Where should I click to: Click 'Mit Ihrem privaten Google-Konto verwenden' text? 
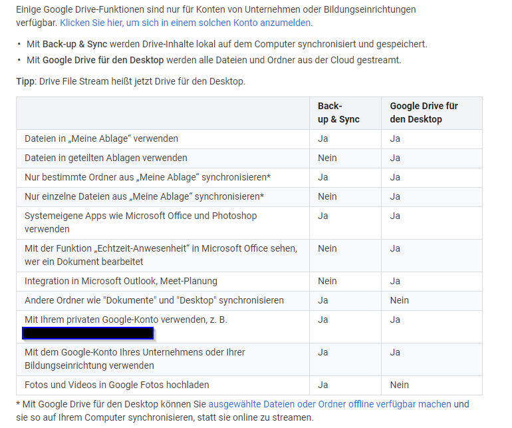[x=116, y=320]
